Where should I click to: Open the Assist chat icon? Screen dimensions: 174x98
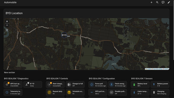(163, 2)
